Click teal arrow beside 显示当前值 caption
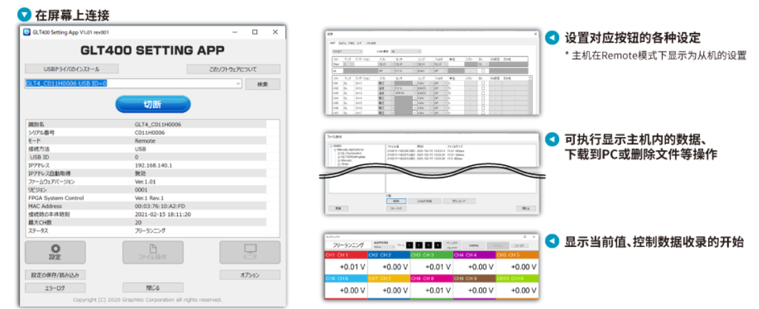Viewport: 759px width, 309px height. point(551,242)
